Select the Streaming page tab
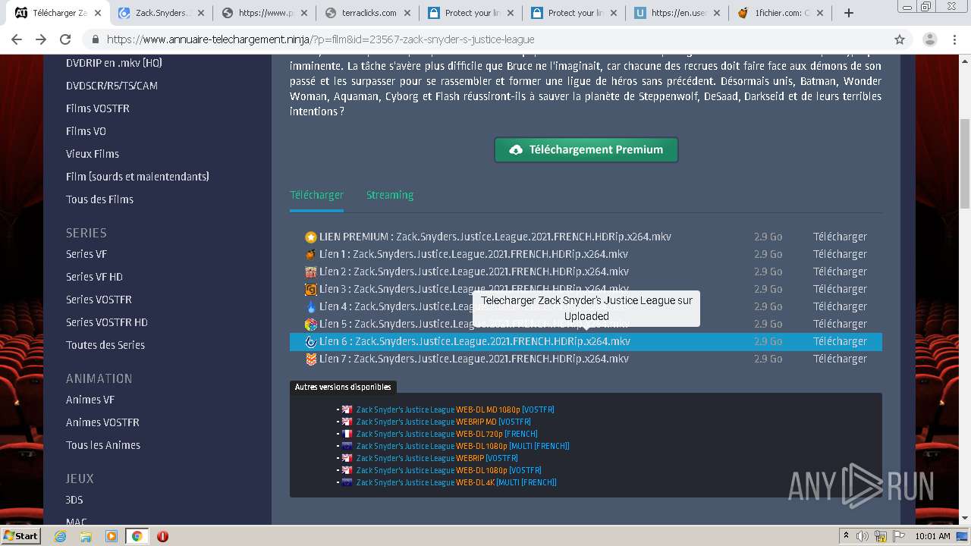 click(x=390, y=195)
